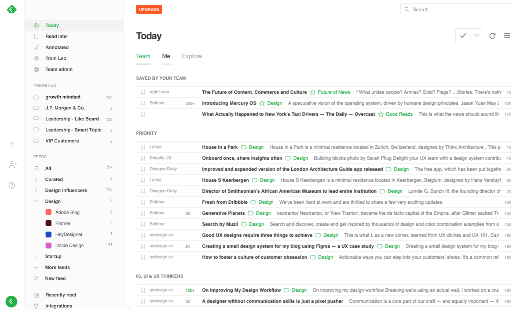Open the mark-as-read dropdown arrow
Screen dimensions: 522x310
476,36
